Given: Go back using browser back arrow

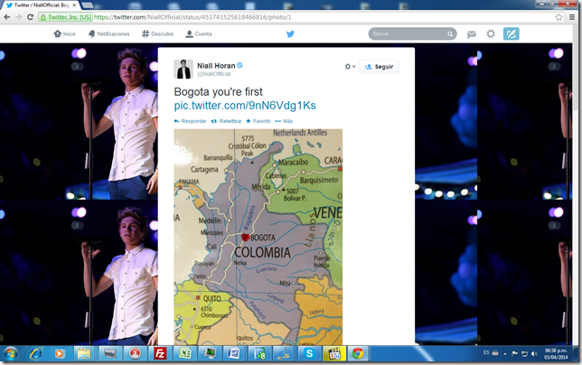Looking at the screenshot, I should pos(6,17).
